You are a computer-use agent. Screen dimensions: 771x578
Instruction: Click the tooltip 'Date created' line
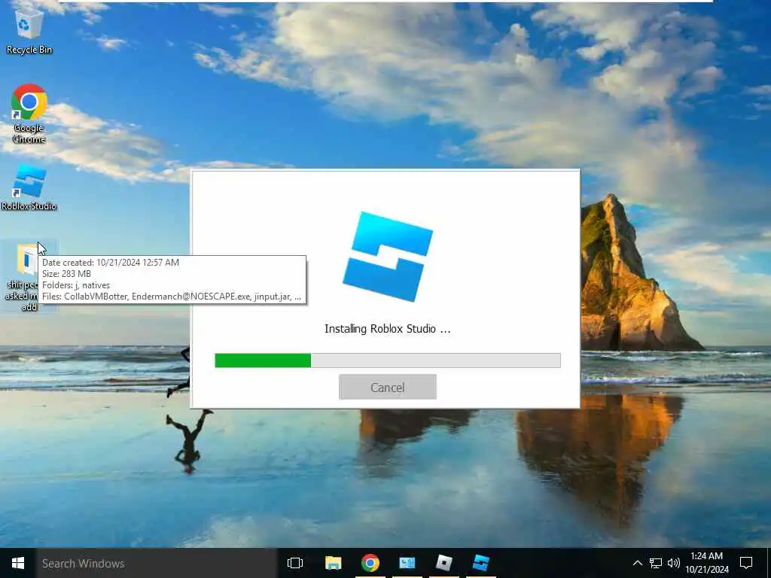tap(111, 263)
